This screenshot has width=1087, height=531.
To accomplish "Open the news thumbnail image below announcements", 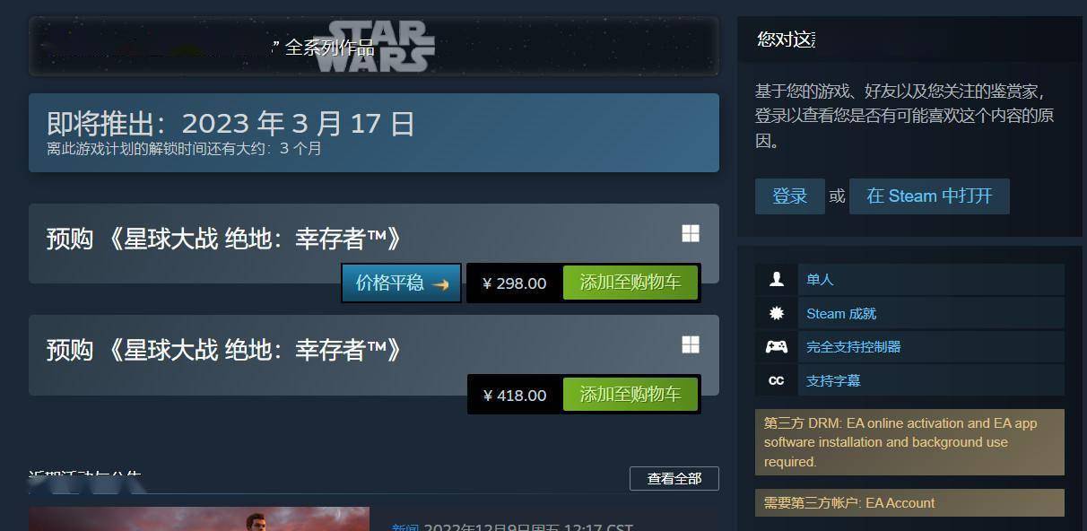I will [x=199, y=518].
